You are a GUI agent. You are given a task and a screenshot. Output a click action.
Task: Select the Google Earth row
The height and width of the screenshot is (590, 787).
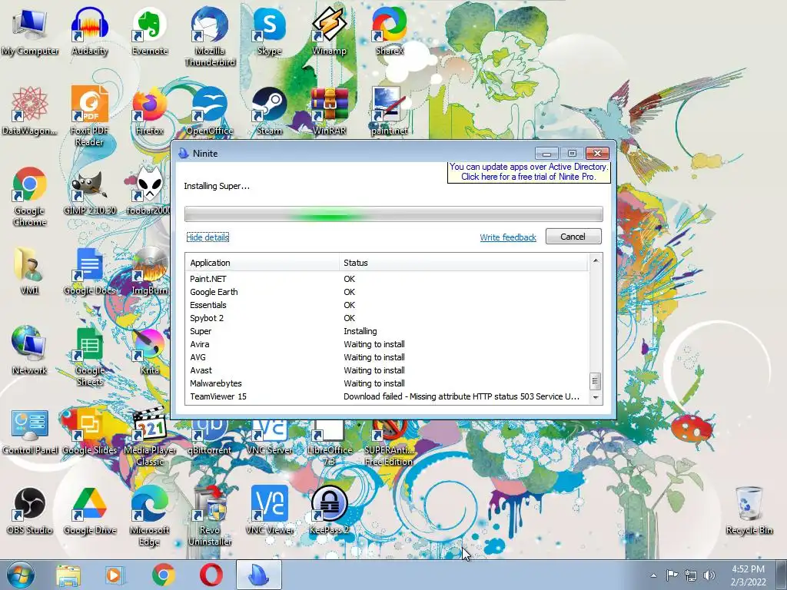click(x=387, y=292)
